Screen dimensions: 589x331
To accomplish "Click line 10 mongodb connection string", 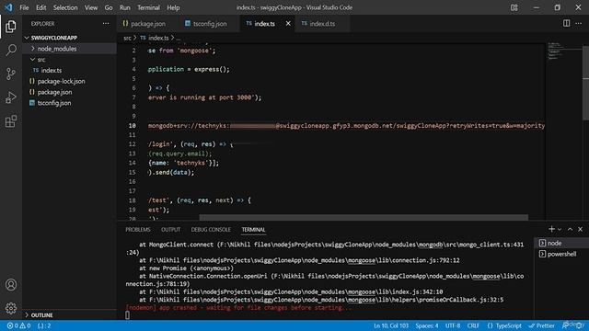I will pyautogui.click(x=346, y=126).
